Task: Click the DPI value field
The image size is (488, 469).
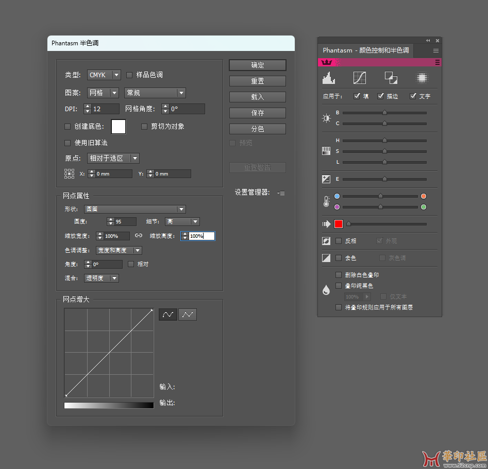Action: pyautogui.click(x=106, y=109)
